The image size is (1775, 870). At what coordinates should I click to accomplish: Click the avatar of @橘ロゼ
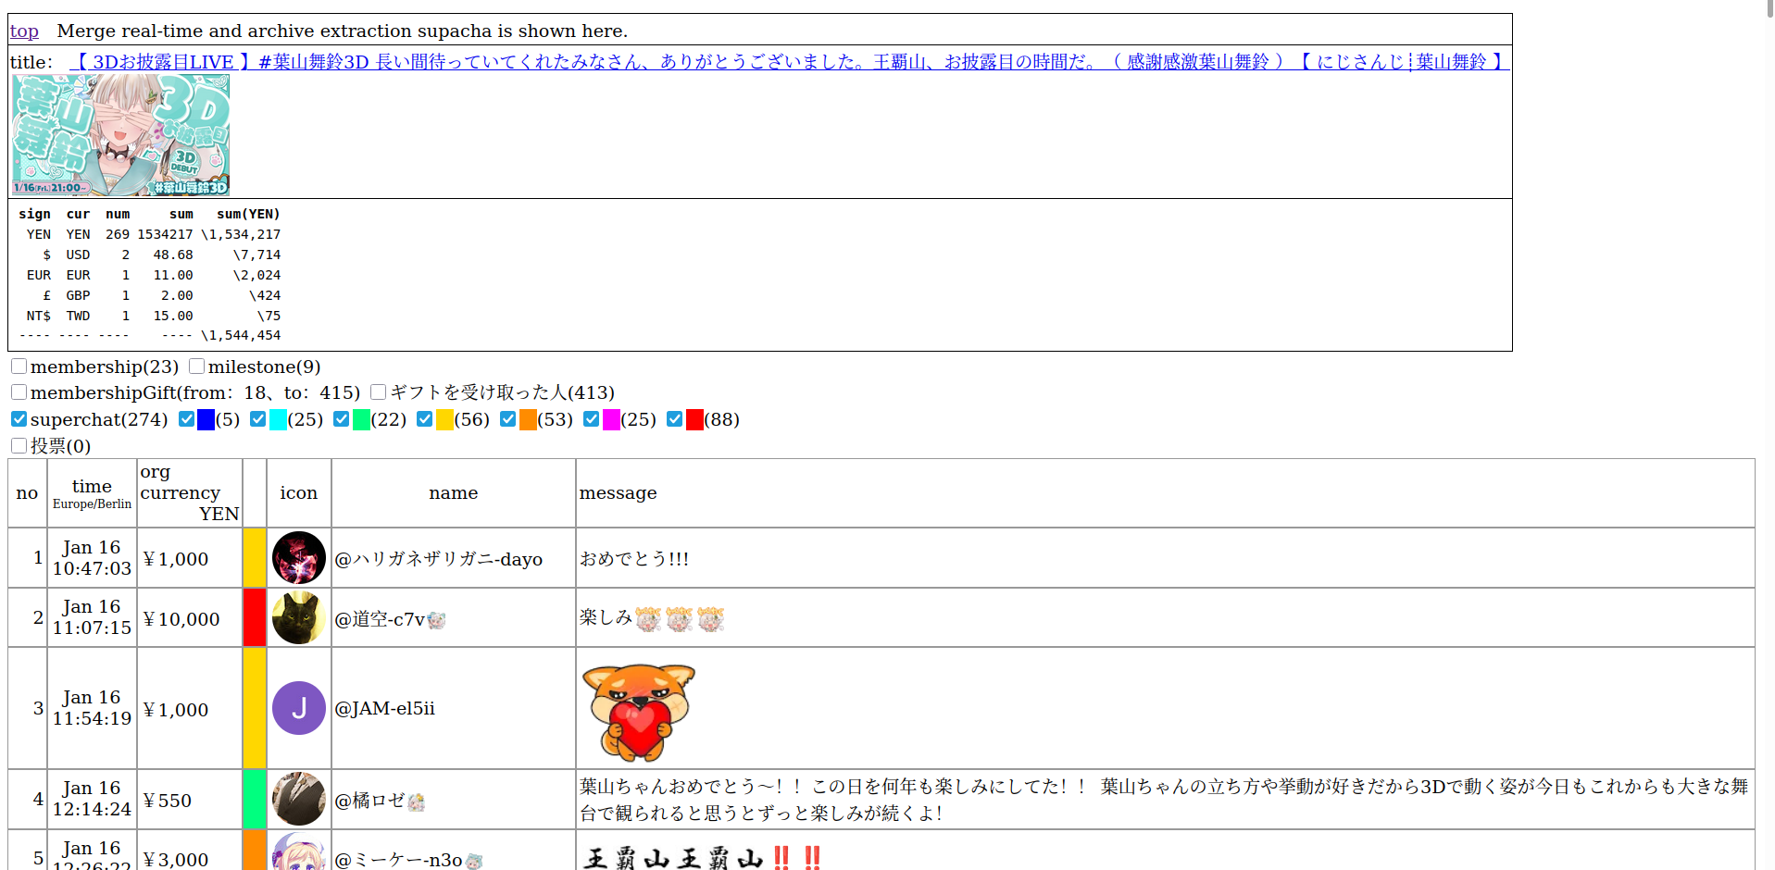click(299, 799)
